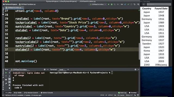This screenshot has height=97, width=174.
Task: Open the LF line separator selector
Action: tap(106, 95)
